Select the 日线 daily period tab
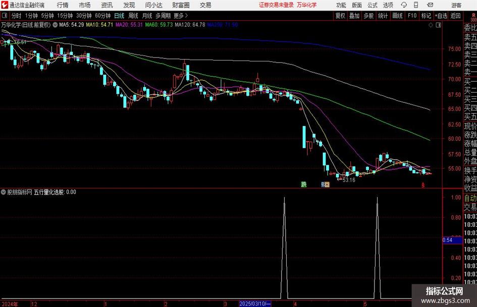The image size is (477, 307). (119, 16)
